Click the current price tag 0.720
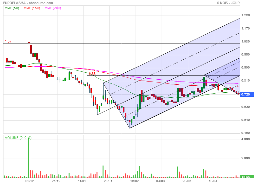Screen dimensions: 254x184 point(247,94)
